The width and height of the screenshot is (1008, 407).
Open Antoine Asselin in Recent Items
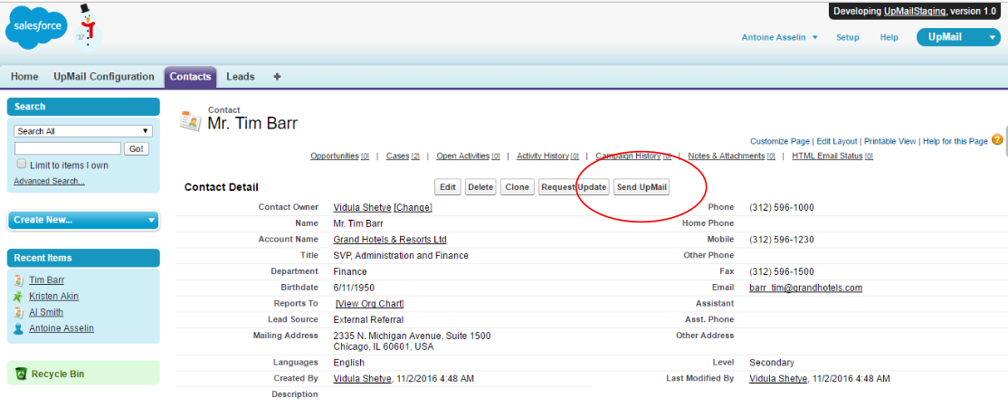[x=61, y=328]
